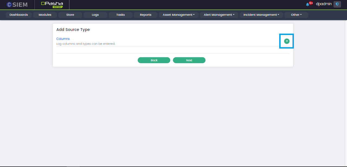Click the shield icon beside dpadmin
The height and width of the screenshot is (167, 347).
pyautogui.click(x=337, y=4)
